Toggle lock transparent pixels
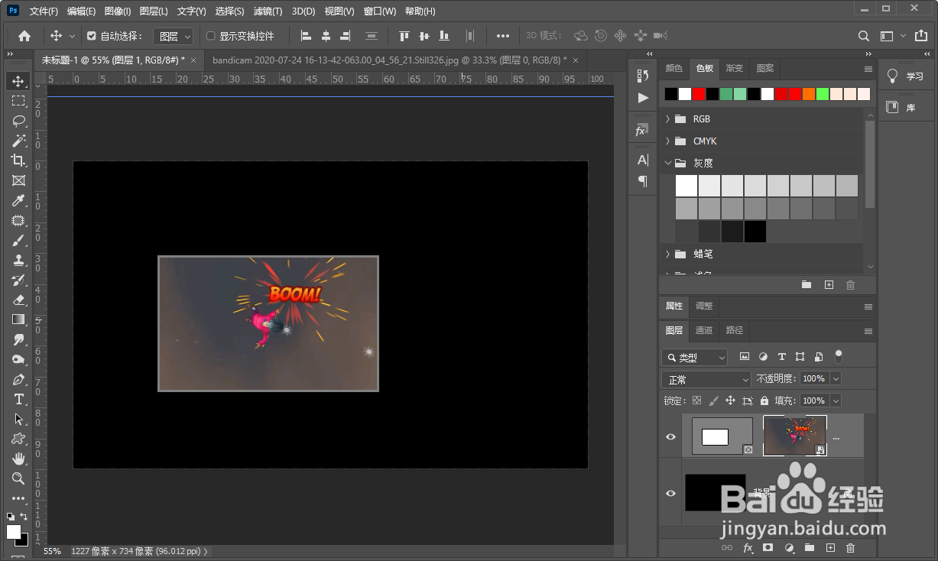Screen dimensions: 938x561 696,400
